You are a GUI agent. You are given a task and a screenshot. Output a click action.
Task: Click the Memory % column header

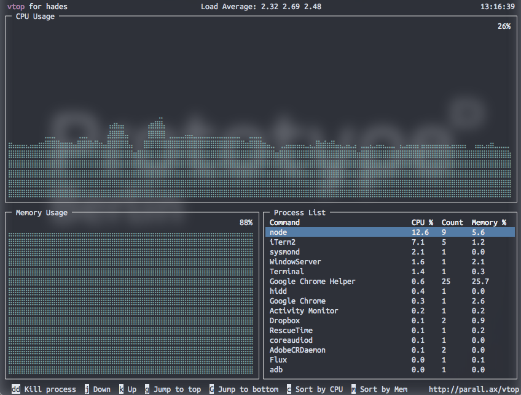[489, 223]
